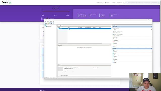
Task: Collapse the server actions section header arrow
Action: pos(152,27)
